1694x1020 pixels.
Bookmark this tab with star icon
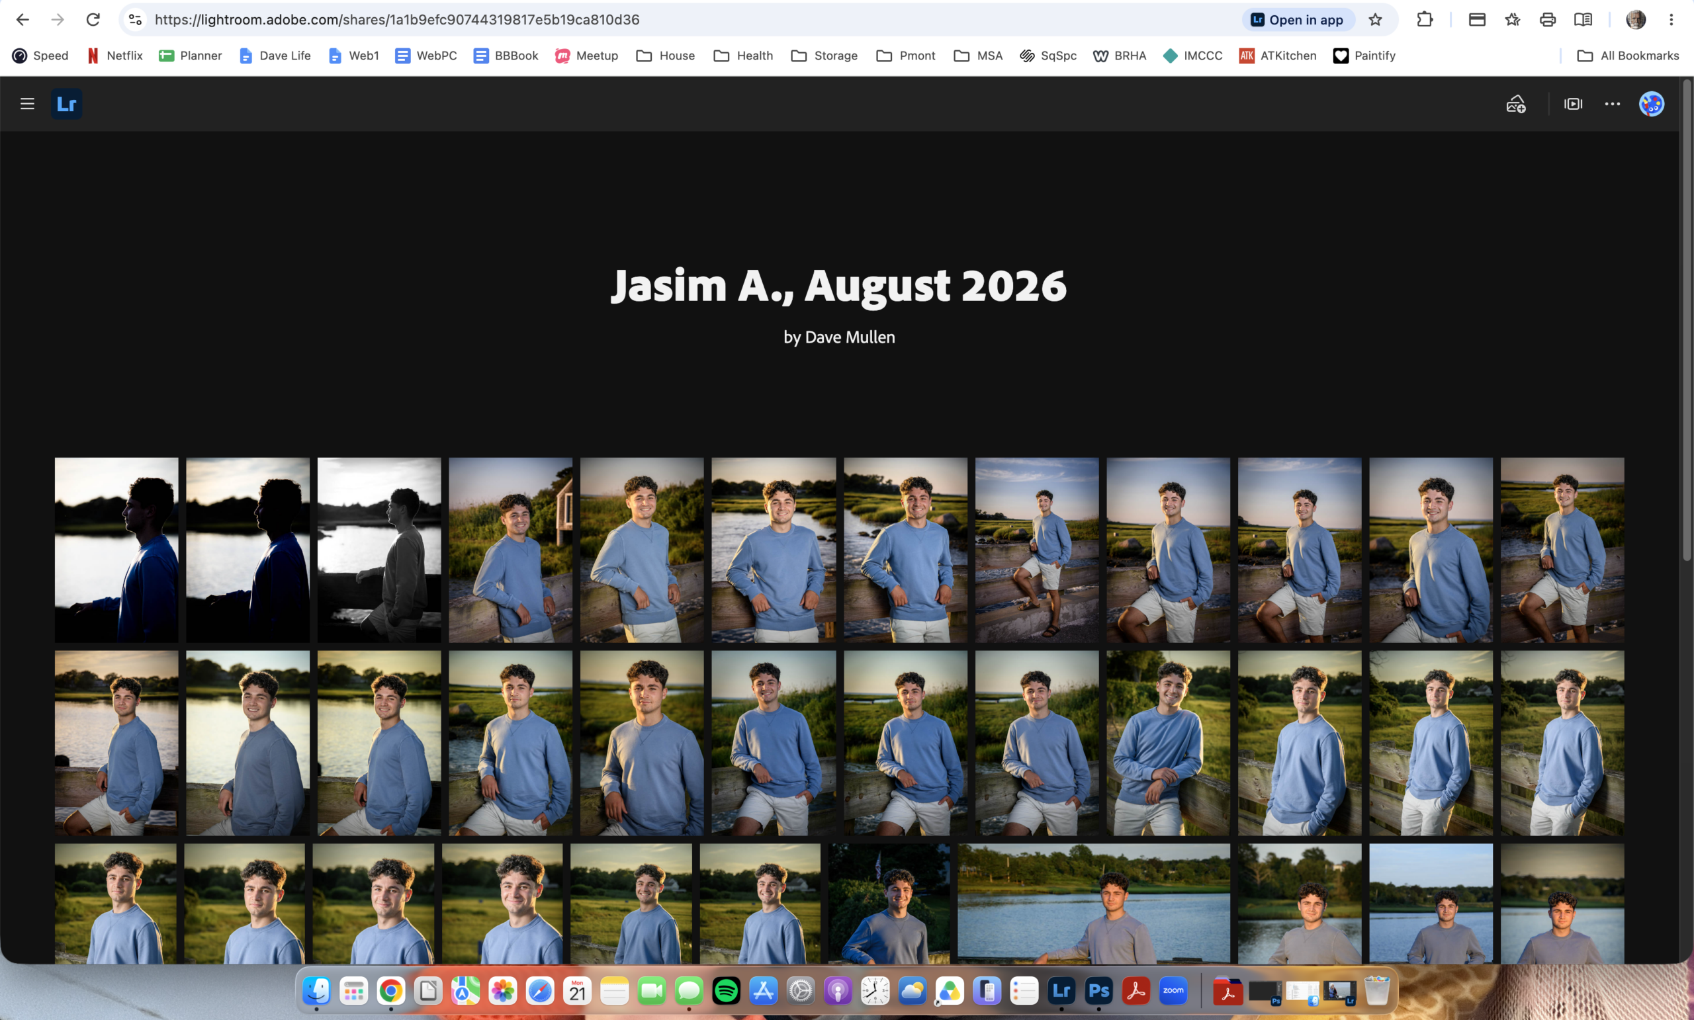tap(1375, 20)
